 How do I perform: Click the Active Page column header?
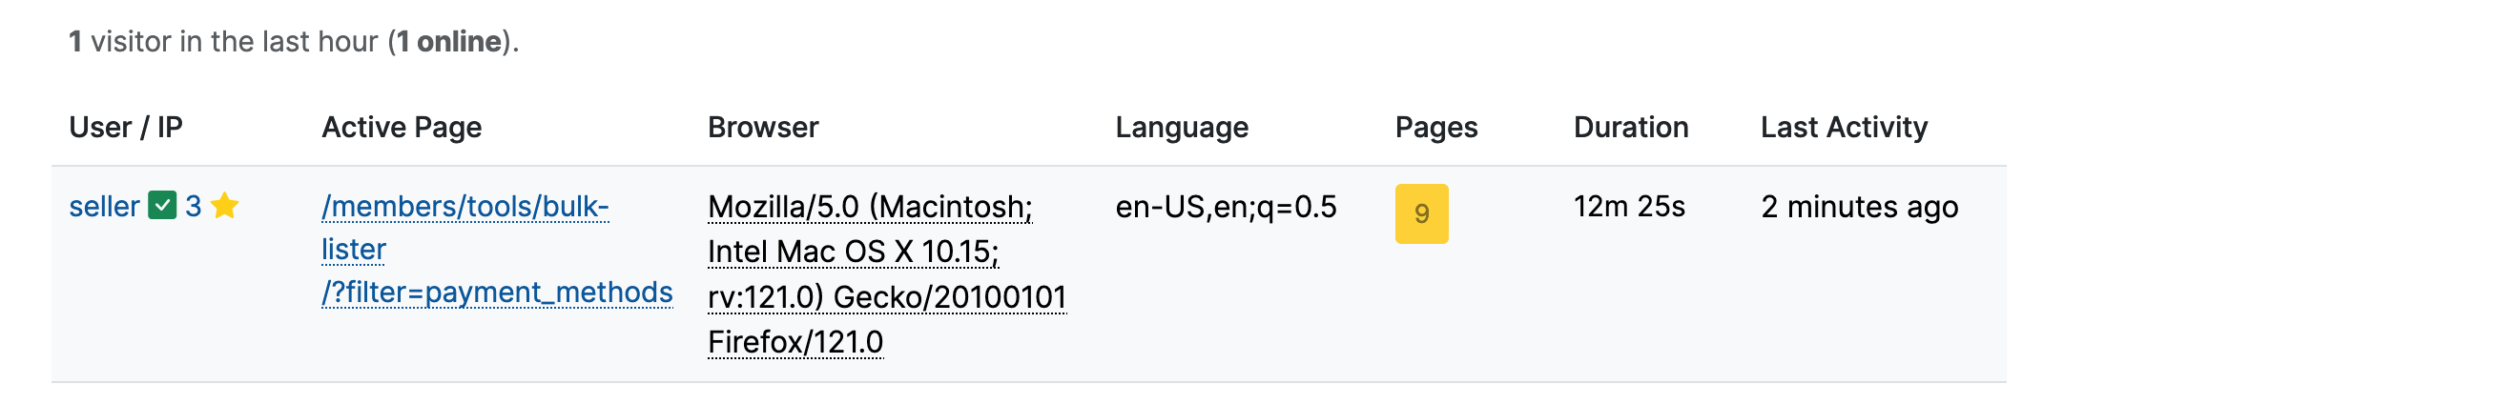click(401, 128)
